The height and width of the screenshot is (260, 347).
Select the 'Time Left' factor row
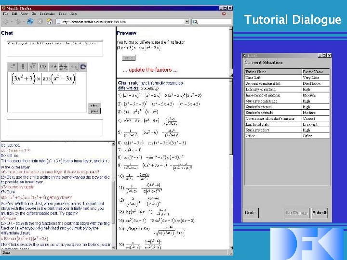[273, 78]
